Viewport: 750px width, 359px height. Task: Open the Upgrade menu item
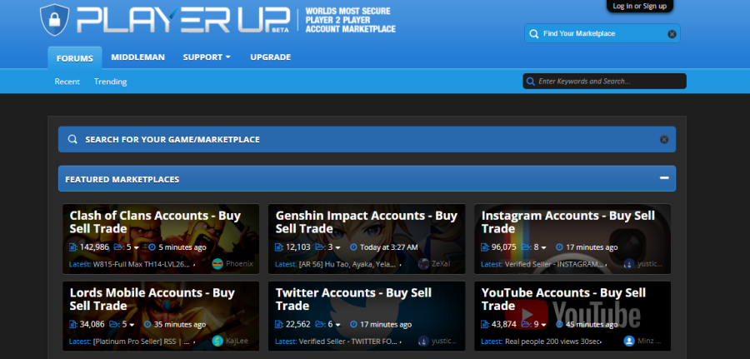click(270, 57)
